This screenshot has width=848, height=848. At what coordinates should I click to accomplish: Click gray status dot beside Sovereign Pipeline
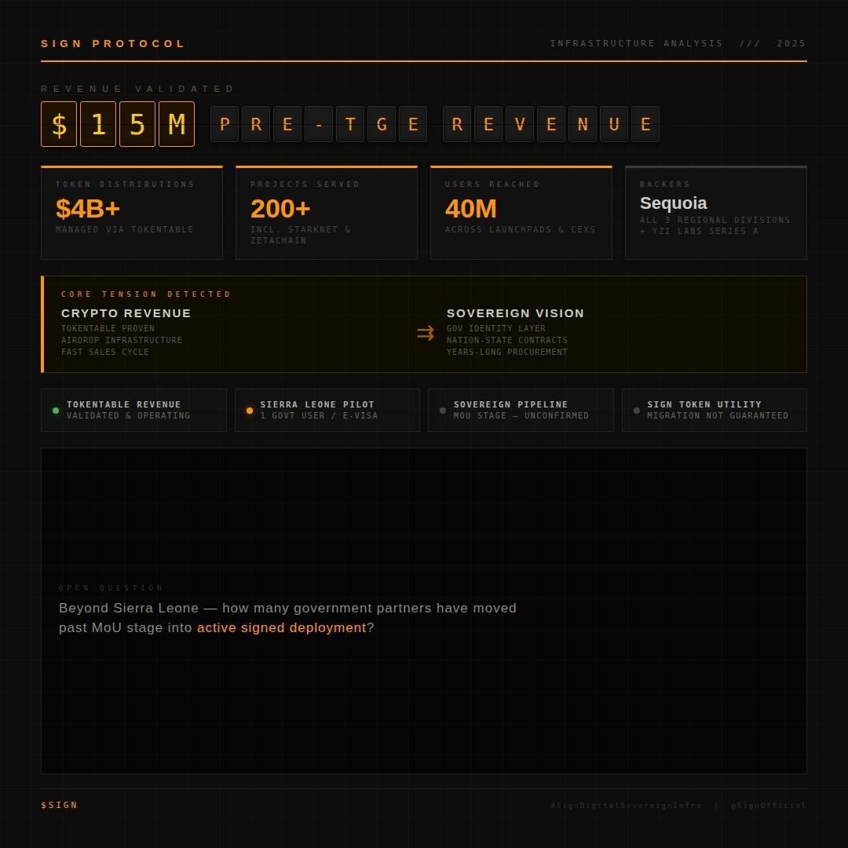pos(443,411)
